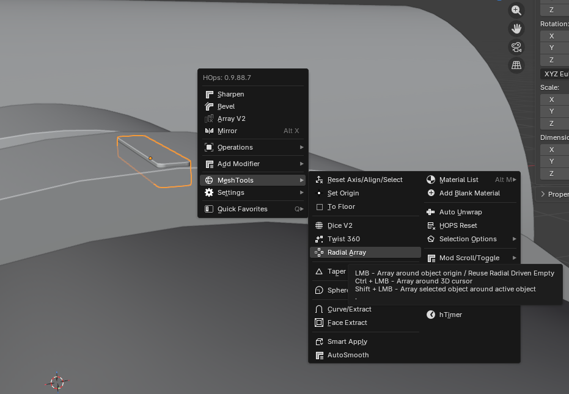Click the Taper triangle icon
This screenshot has height=394, width=569.
pos(319,271)
